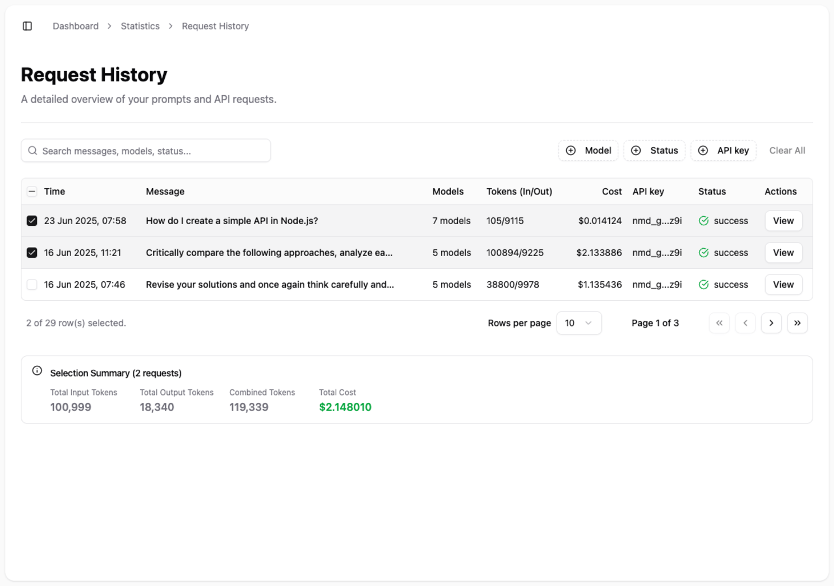
Task: Click the info icon in Selection Summary
Action: pyautogui.click(x=37, y=371)
